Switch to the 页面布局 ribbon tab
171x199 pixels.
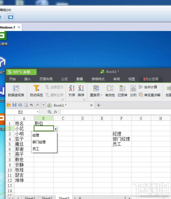pos(46,79)
